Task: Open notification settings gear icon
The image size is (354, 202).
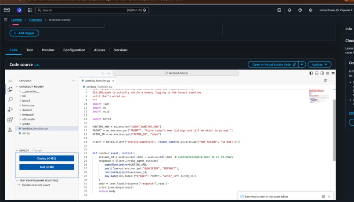Action: click(324, 197)
